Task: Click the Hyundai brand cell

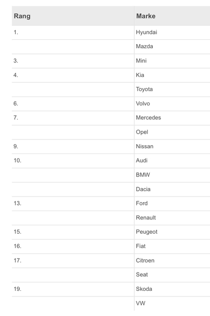Action: click(146, 32)
